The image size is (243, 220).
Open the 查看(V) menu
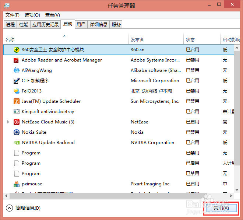(53, 15)
